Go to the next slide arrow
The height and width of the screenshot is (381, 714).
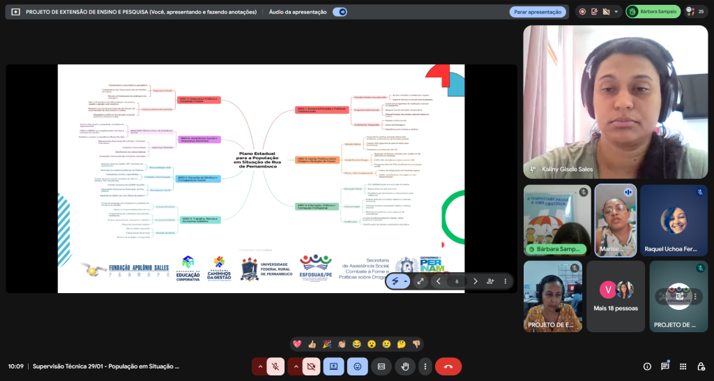(476, 281)
